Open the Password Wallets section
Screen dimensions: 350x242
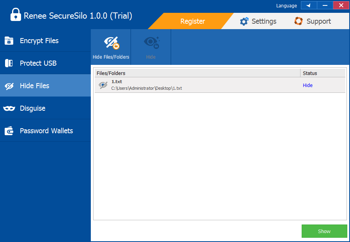point(45,131)
